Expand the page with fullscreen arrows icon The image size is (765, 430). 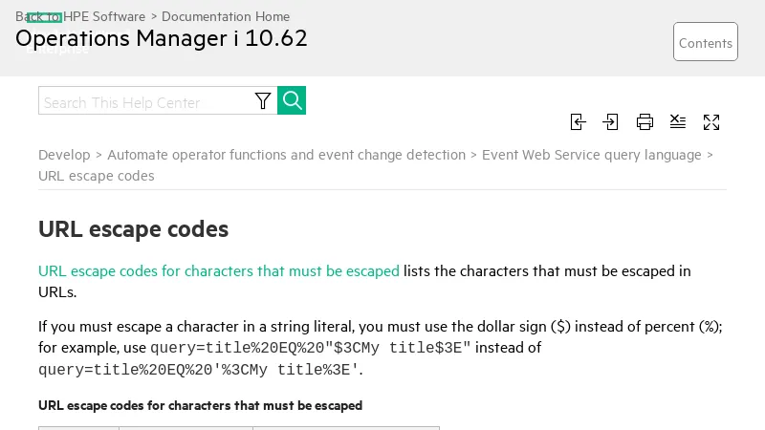711,121
